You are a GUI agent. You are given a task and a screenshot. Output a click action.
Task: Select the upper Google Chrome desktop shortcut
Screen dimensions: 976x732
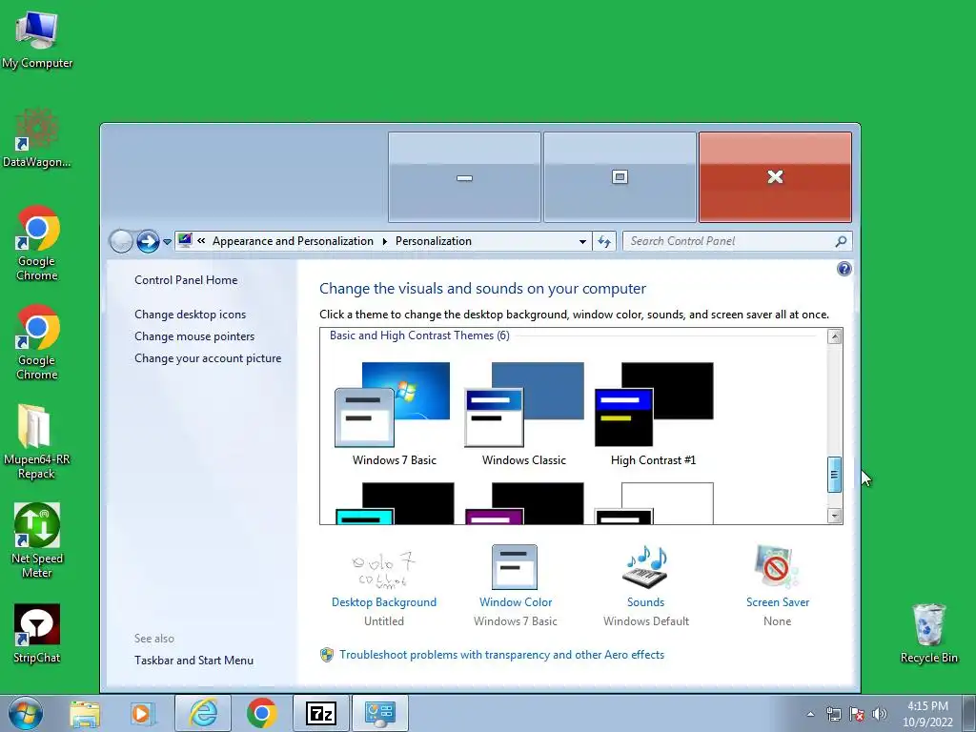[37, 244]
